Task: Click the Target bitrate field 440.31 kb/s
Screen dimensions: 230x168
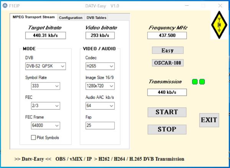Action: (x=46, y=35)
